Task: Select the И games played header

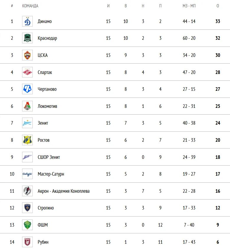Action: click(108, 6)
